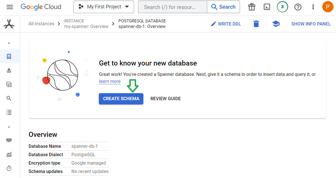Focus the resource search field

172,7
